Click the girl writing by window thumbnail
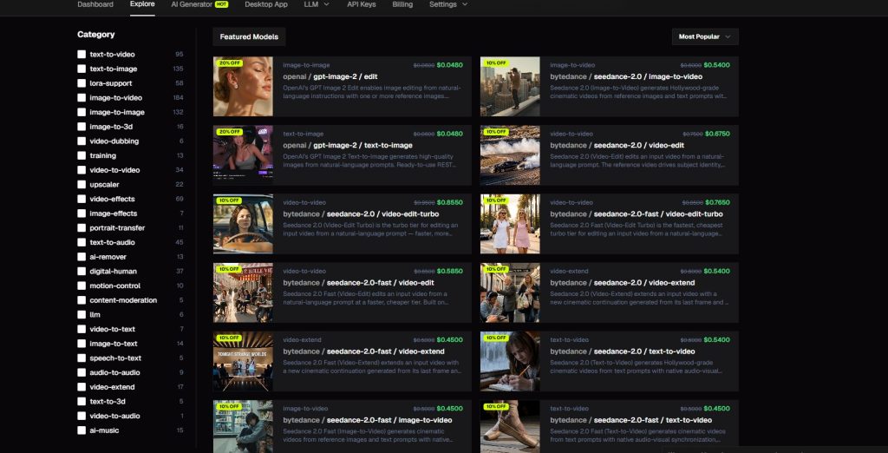The height and width of the screenshot is (453, 888). click(510, 361)
